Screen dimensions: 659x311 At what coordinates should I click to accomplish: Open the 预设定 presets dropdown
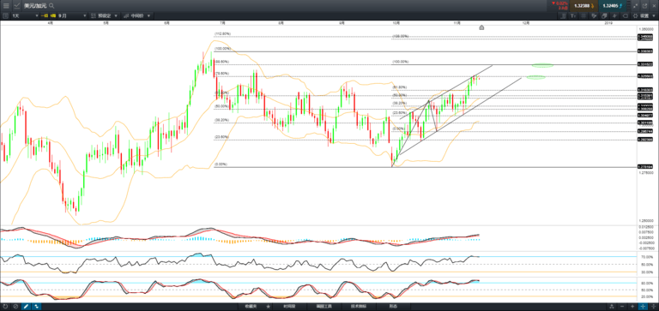[x=104, y=15]
